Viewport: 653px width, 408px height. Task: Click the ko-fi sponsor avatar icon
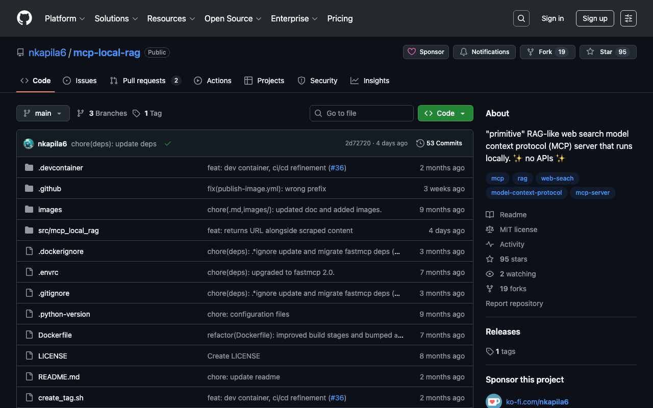(x=493, y=401)
